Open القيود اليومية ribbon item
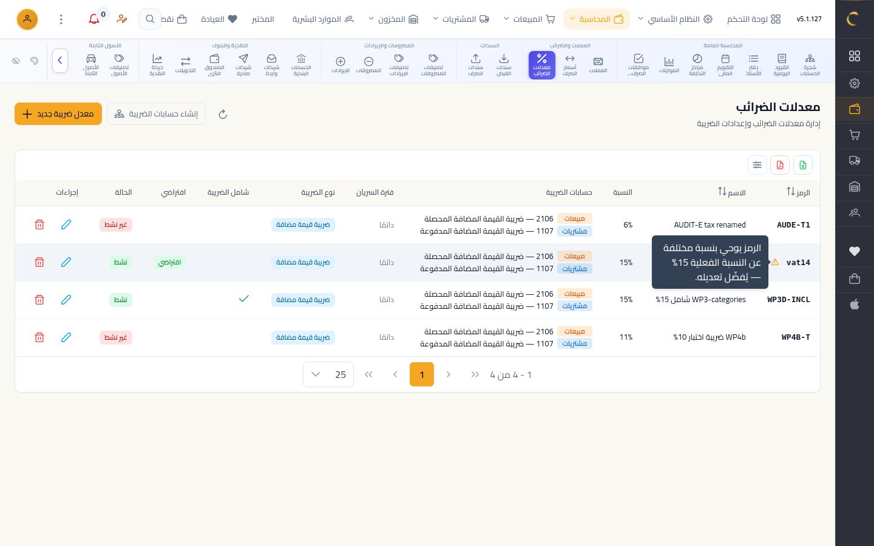This screenshot has height=546, width=874. click(782, 64)
